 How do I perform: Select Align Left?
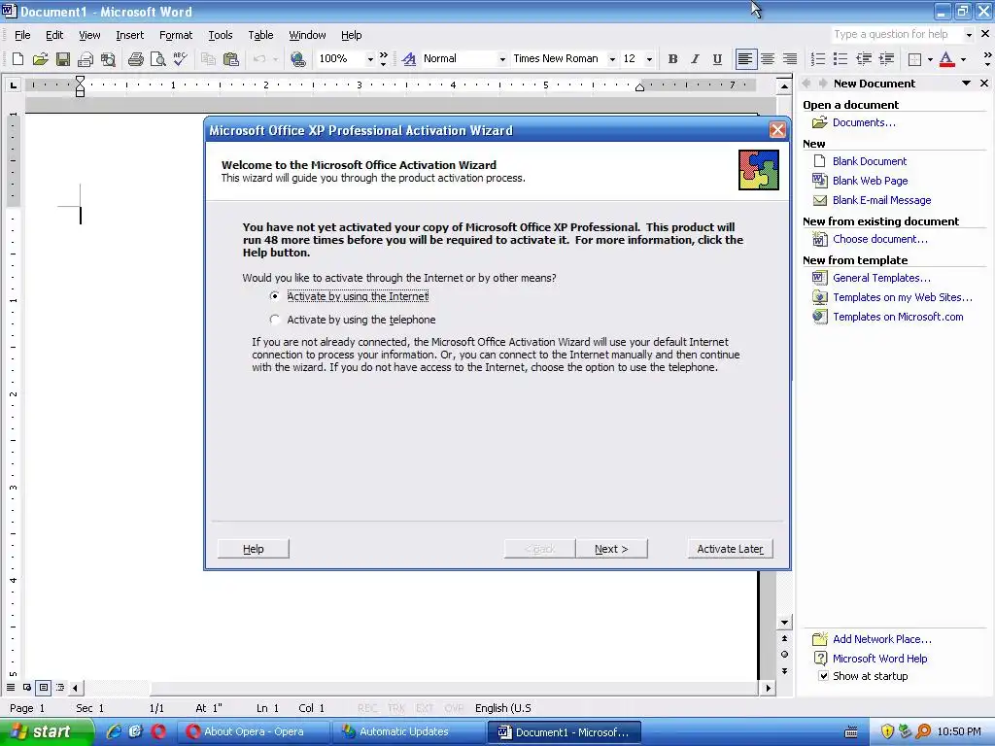click(745, 59)
